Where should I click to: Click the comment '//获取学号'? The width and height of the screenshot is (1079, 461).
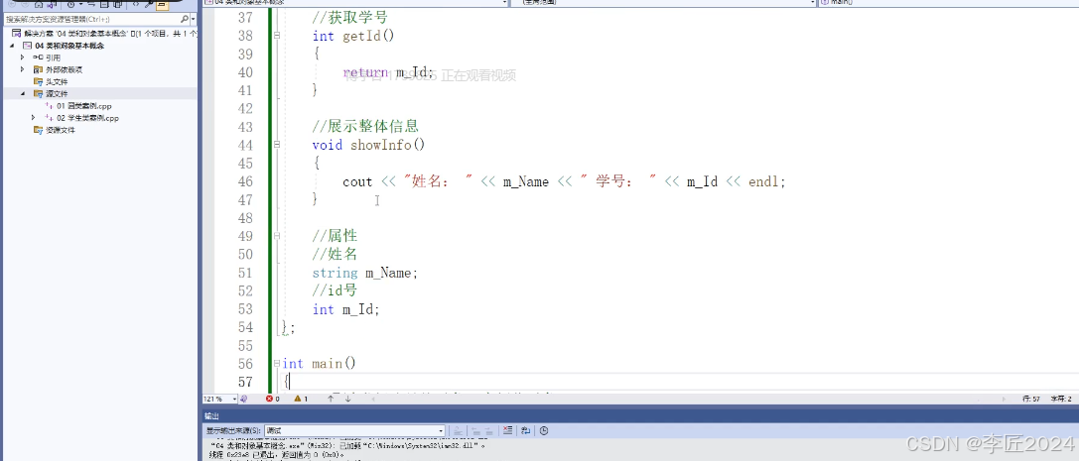tap(350, 17)
